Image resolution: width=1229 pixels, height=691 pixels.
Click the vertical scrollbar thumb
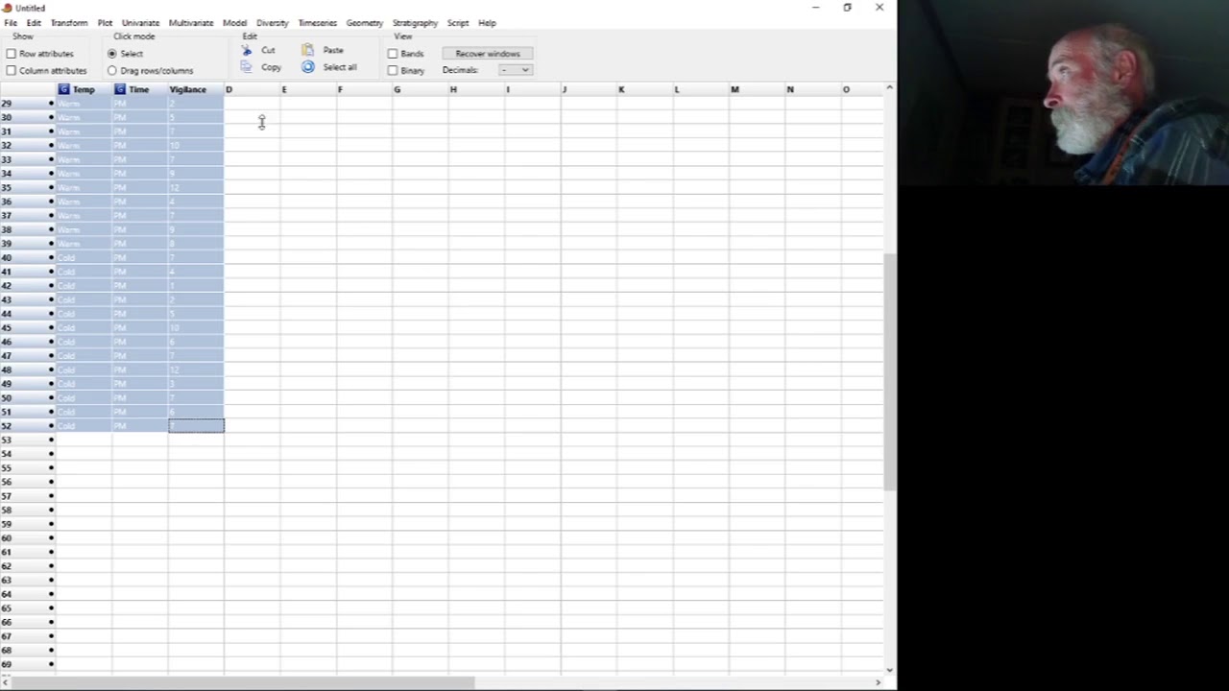coord(889,371)
